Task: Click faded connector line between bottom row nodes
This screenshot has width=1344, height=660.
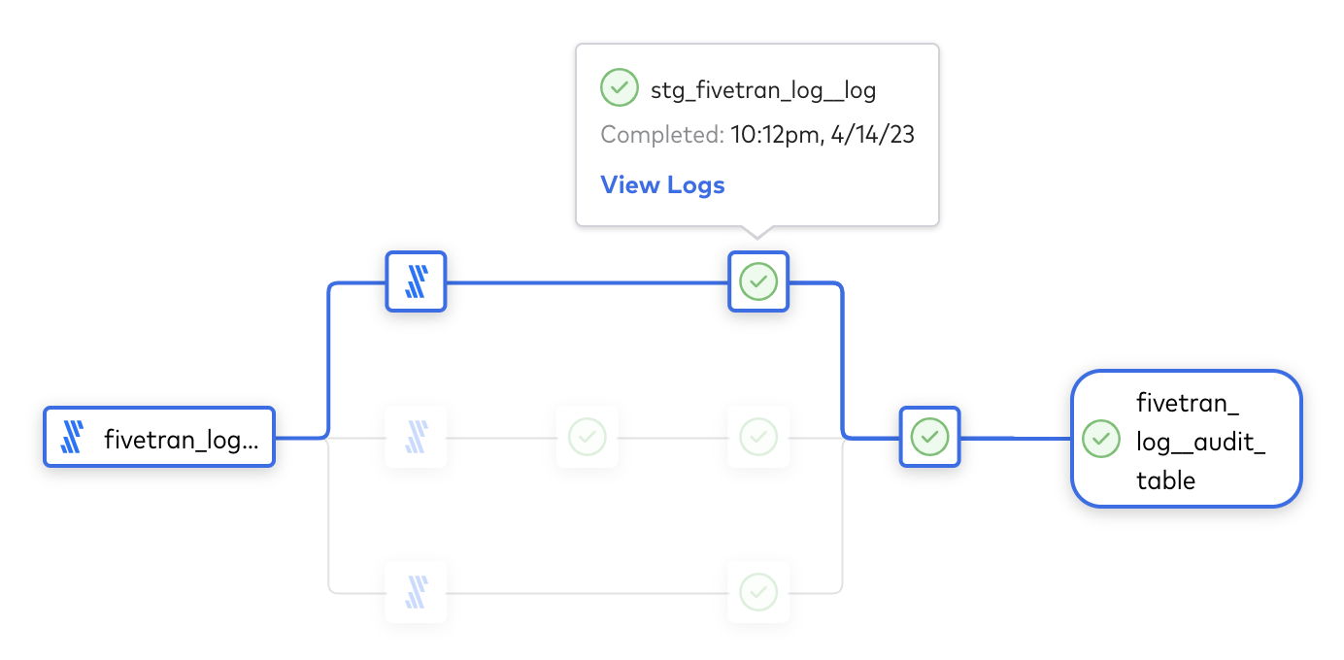Action: point(587,592)
